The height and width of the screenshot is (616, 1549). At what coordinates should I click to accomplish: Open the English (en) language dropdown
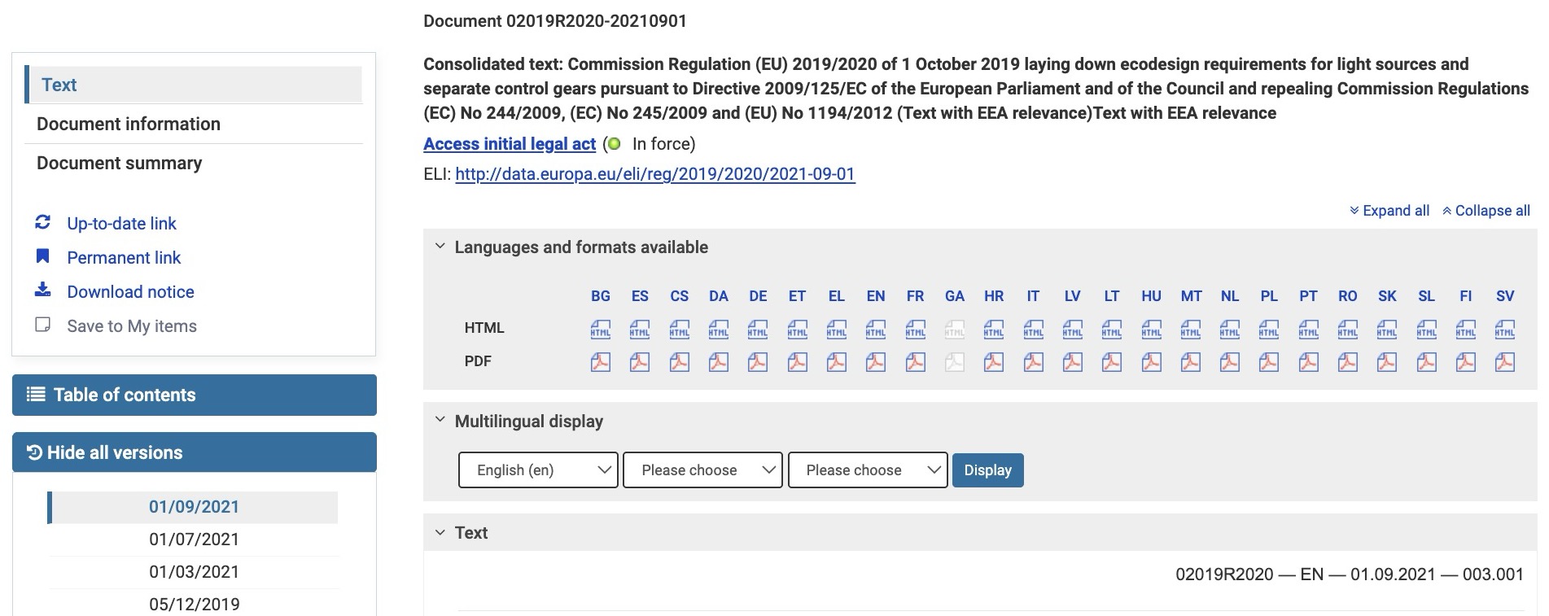[x=538, y=470]
